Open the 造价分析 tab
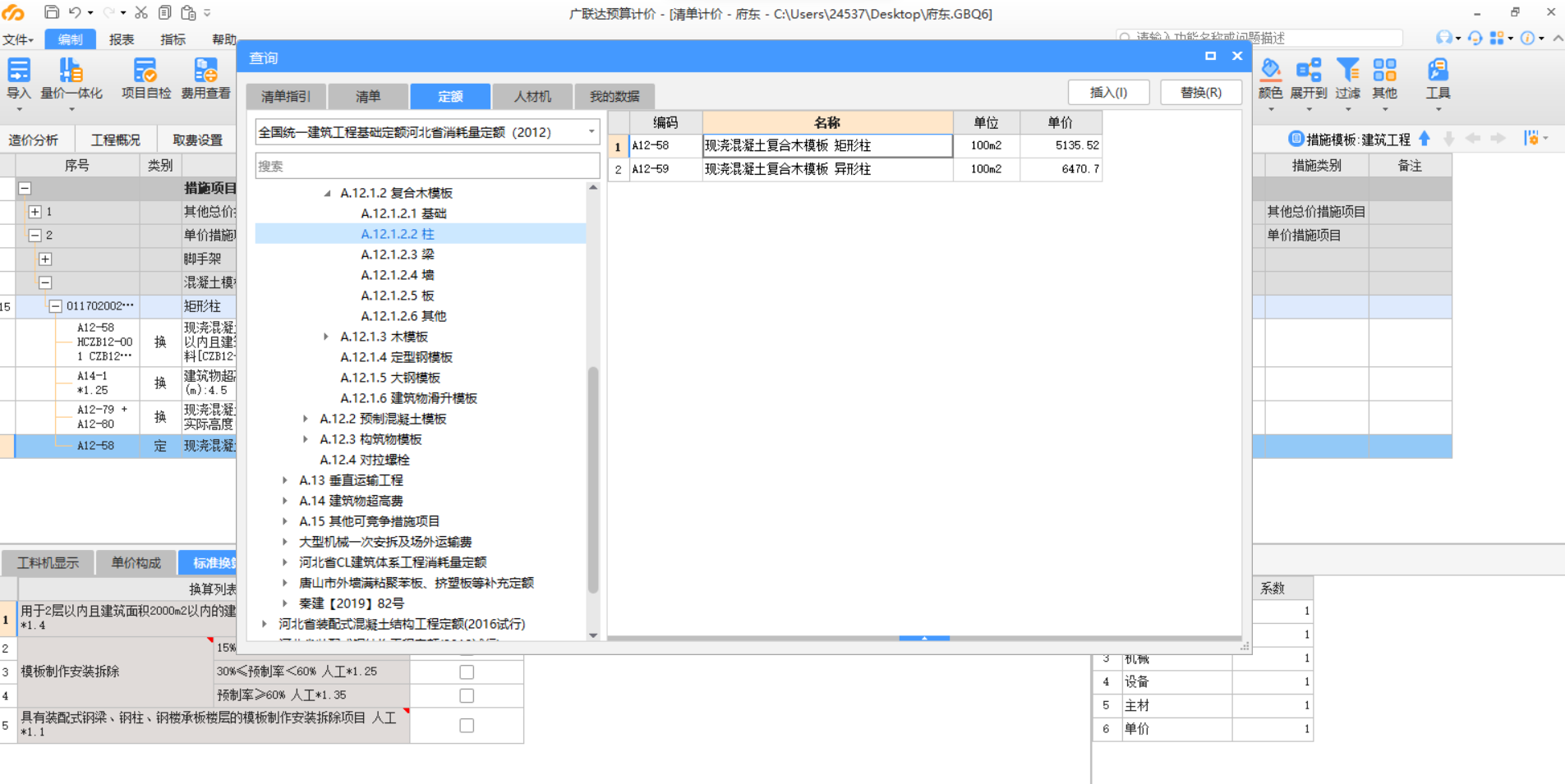The width and height of the screenshot is (1565, 784). pos(34,140)
